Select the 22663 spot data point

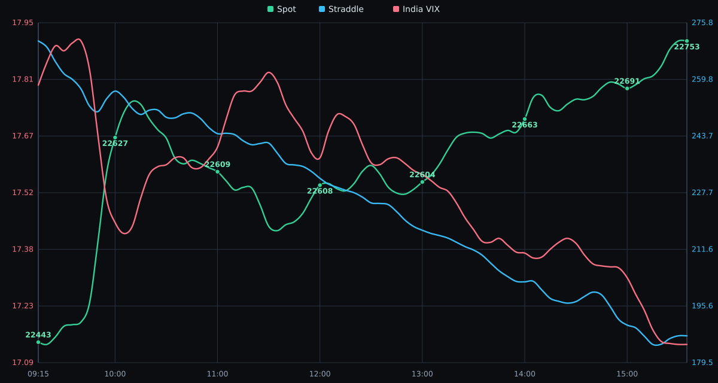coord(525,119)
